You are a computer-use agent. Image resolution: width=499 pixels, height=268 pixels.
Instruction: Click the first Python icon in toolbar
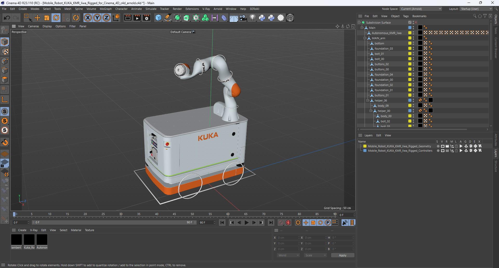coord(262,18)
